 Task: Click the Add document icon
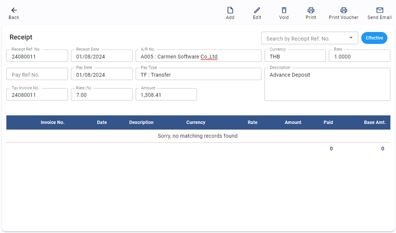(230, 10)
